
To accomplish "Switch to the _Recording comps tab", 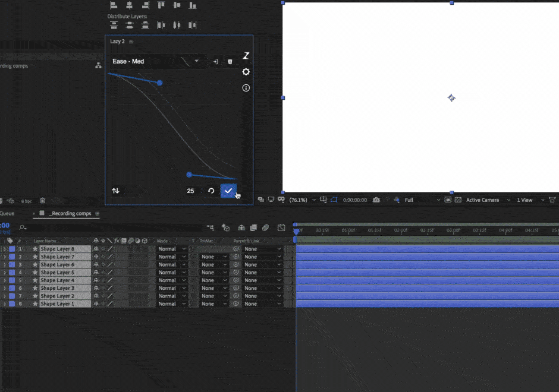I will coord(71,214).
